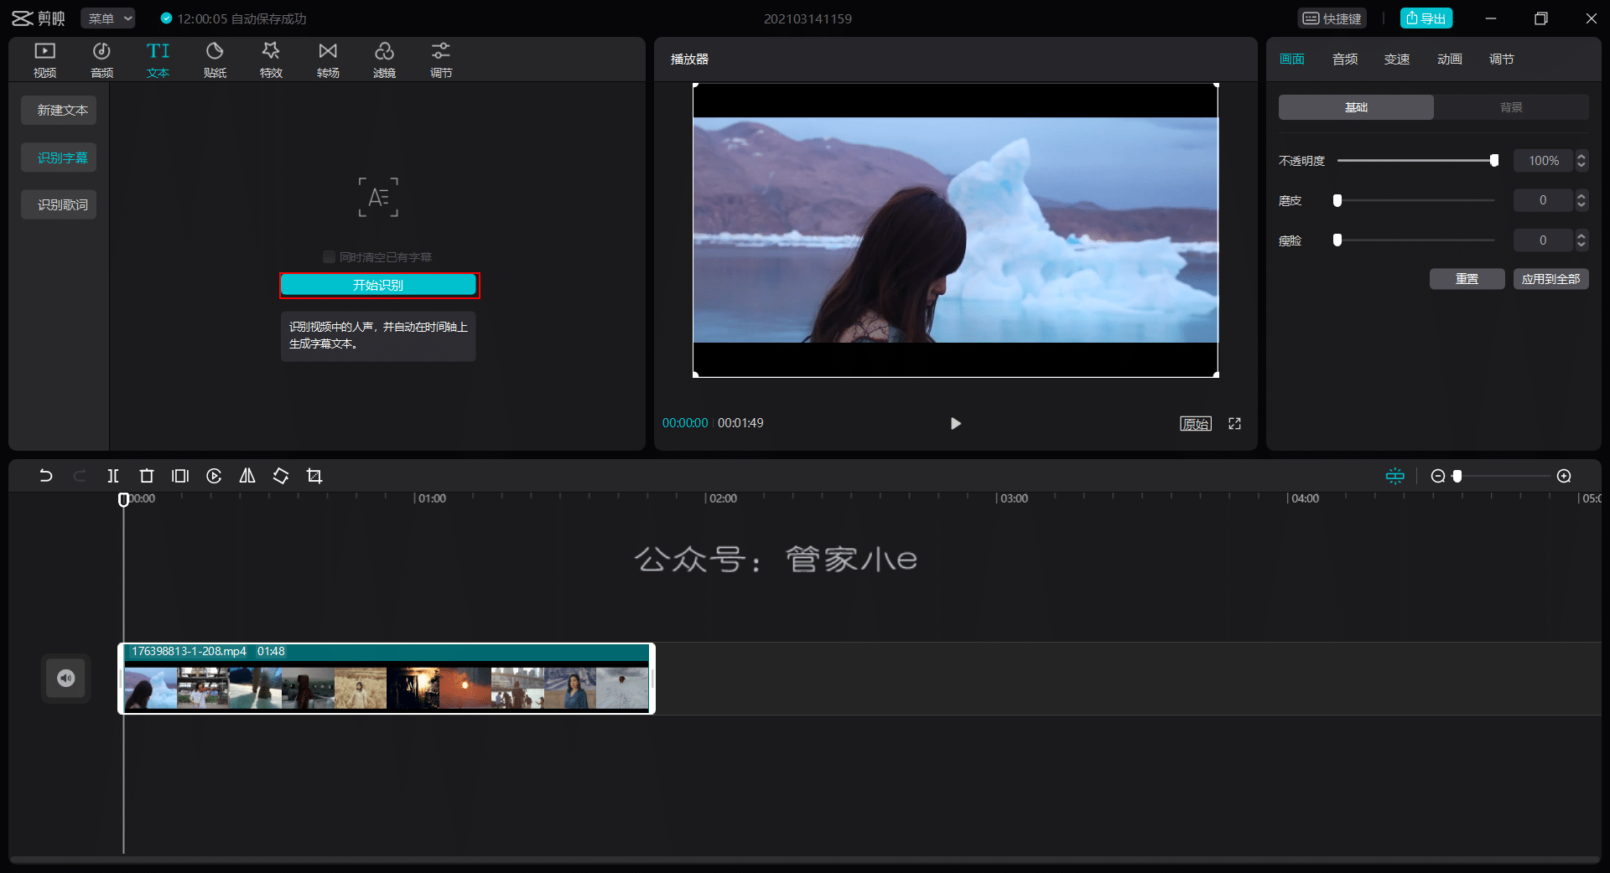1610x873 pixels.
Task: Click the fullscreen preview icon
Action: click(x=1234, y=423)
